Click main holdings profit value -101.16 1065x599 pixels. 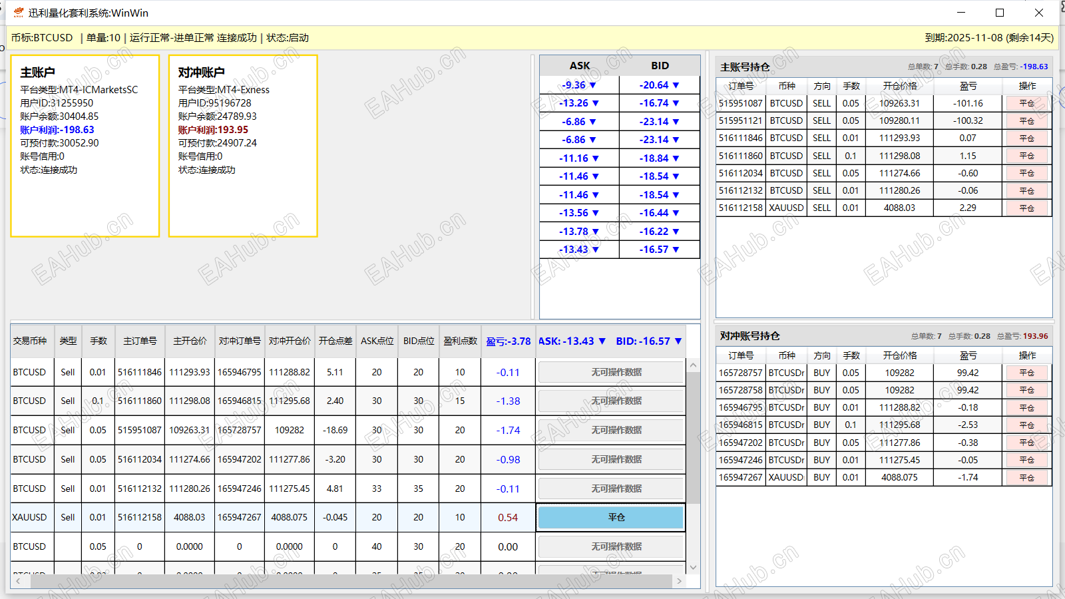point(968,103)
